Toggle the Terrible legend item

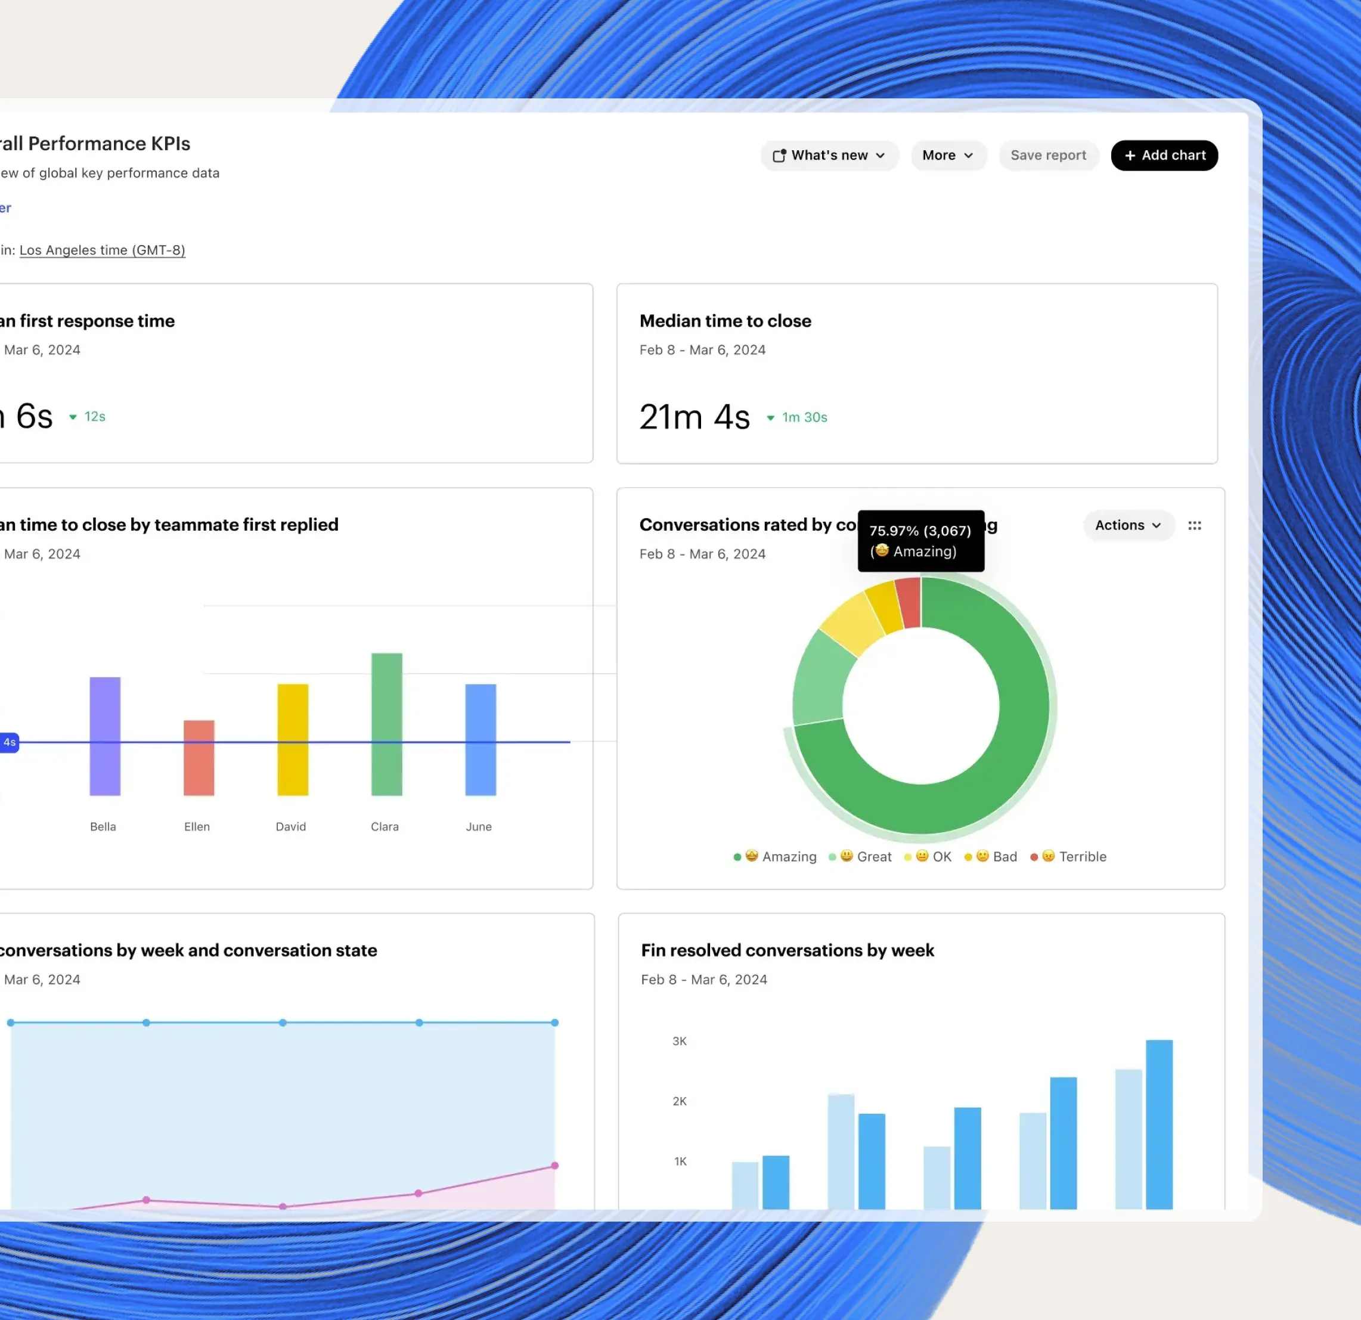click(x=1069, y=857)
